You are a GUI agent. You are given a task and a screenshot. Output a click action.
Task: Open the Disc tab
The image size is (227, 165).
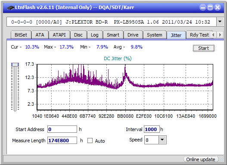(78, 35)
